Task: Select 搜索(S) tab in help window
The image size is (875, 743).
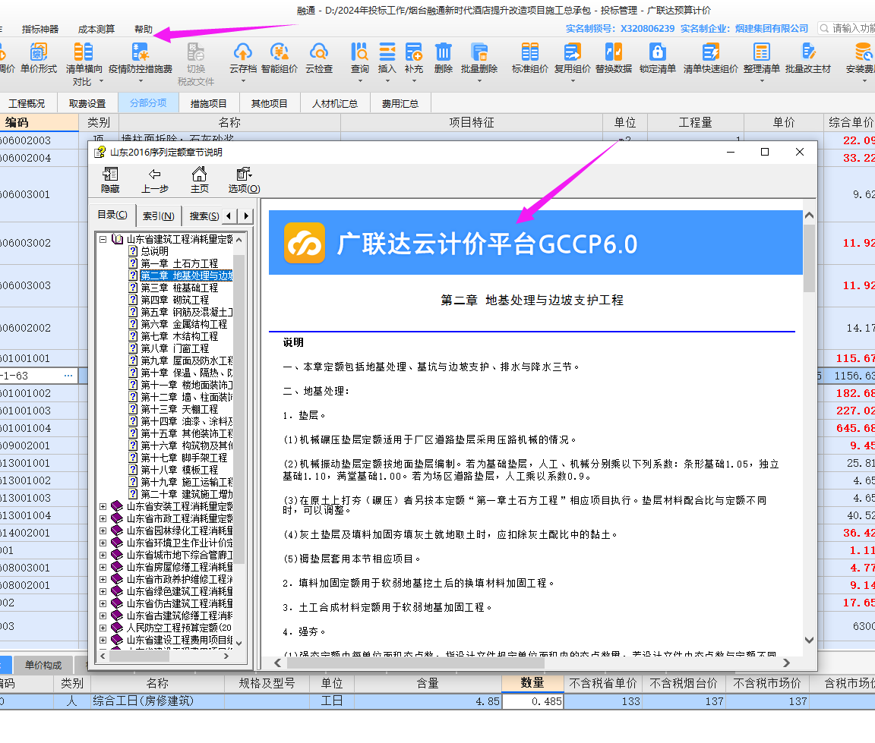Action: click(x=204, y=216)
